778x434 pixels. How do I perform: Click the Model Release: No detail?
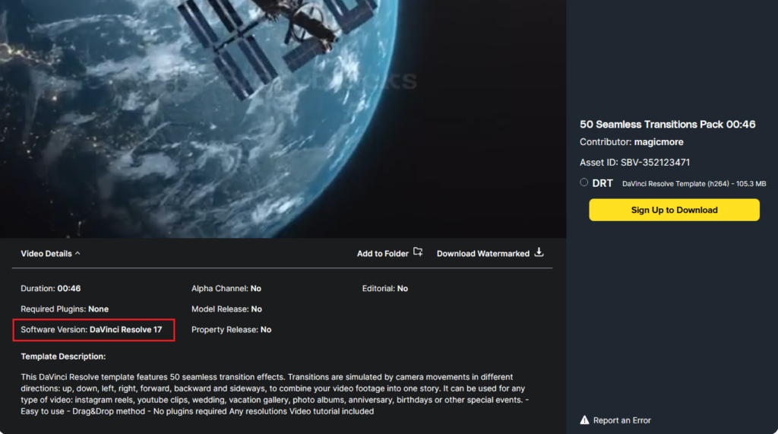[x=226, y=309]
